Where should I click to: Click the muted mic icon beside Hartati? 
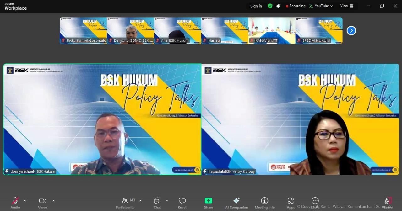[205, 40]
